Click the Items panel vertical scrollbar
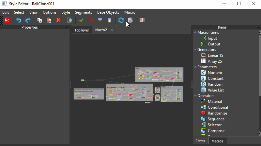The image size is (261, 146). pos(260,81)
